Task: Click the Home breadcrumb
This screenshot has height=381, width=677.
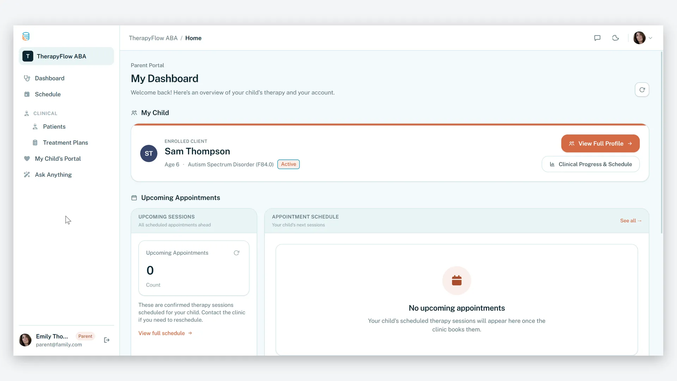Action: coord(193,38)
